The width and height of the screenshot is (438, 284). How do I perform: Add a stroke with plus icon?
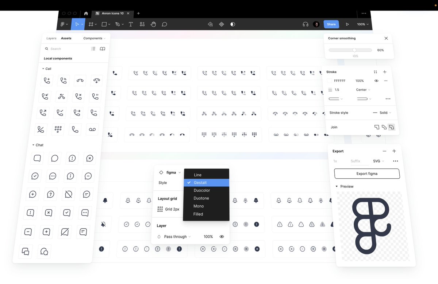click(x=385, y=72)
